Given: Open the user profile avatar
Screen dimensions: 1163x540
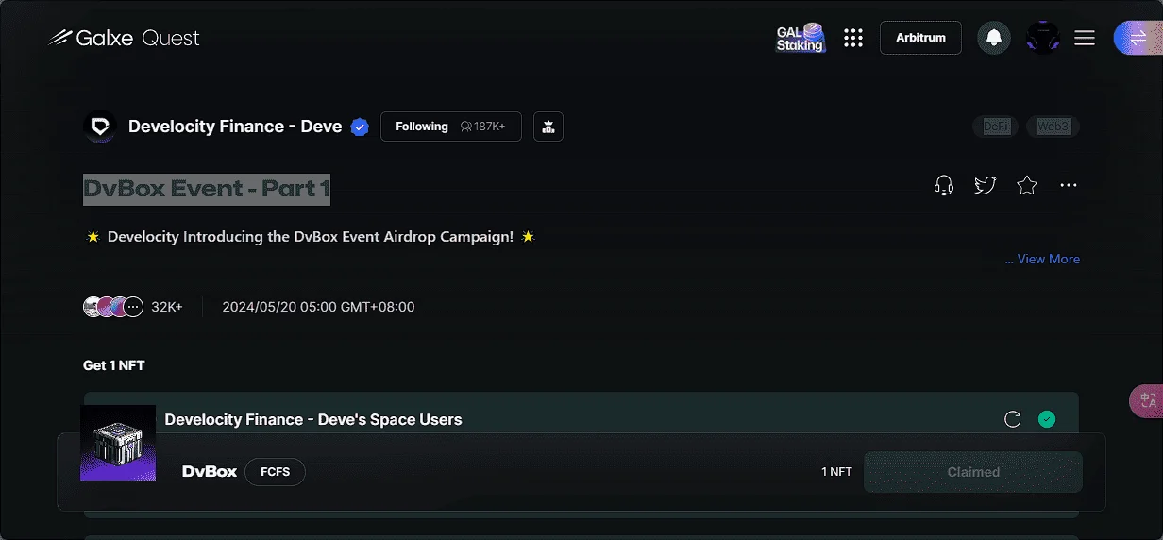Looking at the screenshot, I should pyautogui.click(x=1042, y=38).
